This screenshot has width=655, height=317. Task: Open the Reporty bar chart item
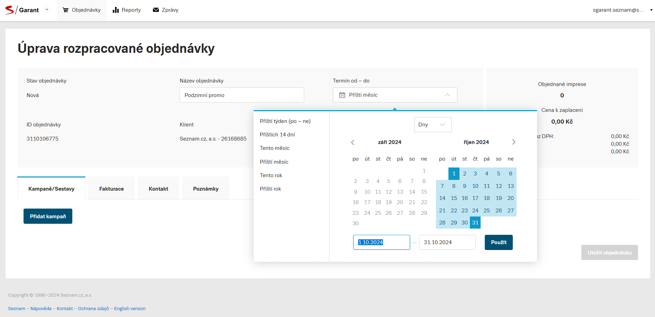pos(127,10)
